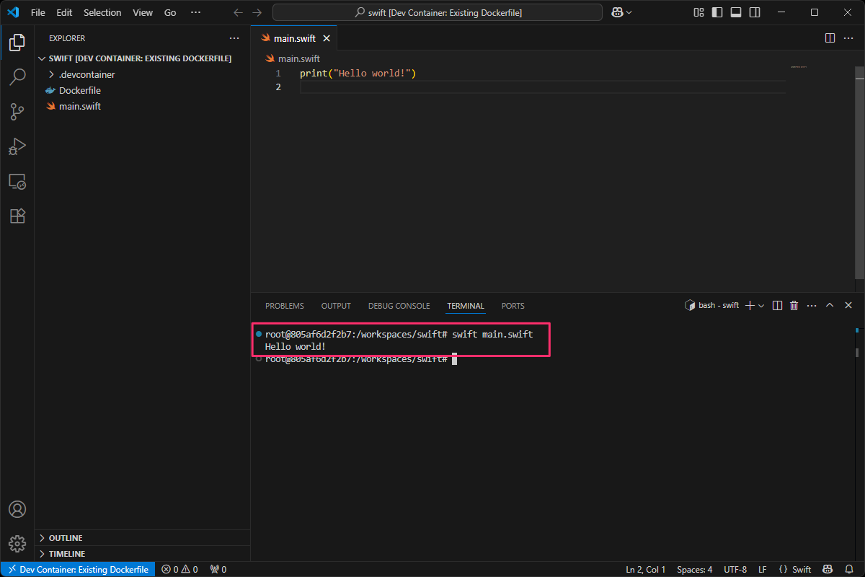This screenshot has width=865, height=577.
Task: Open main.swift in the explorer
Action: 142,106
